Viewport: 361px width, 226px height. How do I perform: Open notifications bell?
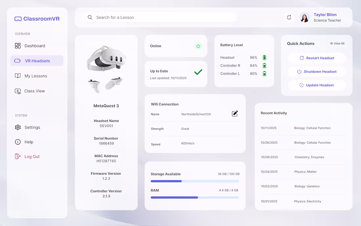(289, 17)
